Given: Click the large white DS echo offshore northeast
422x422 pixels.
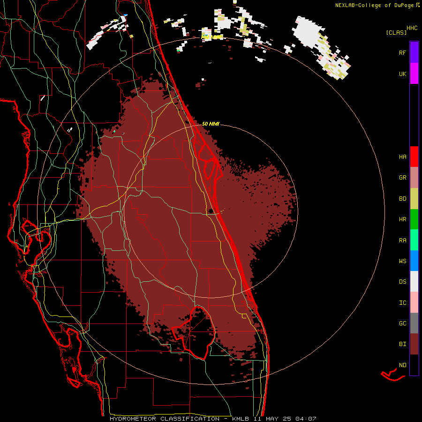Looking at the screenshot, I should (x=307, y=32).
